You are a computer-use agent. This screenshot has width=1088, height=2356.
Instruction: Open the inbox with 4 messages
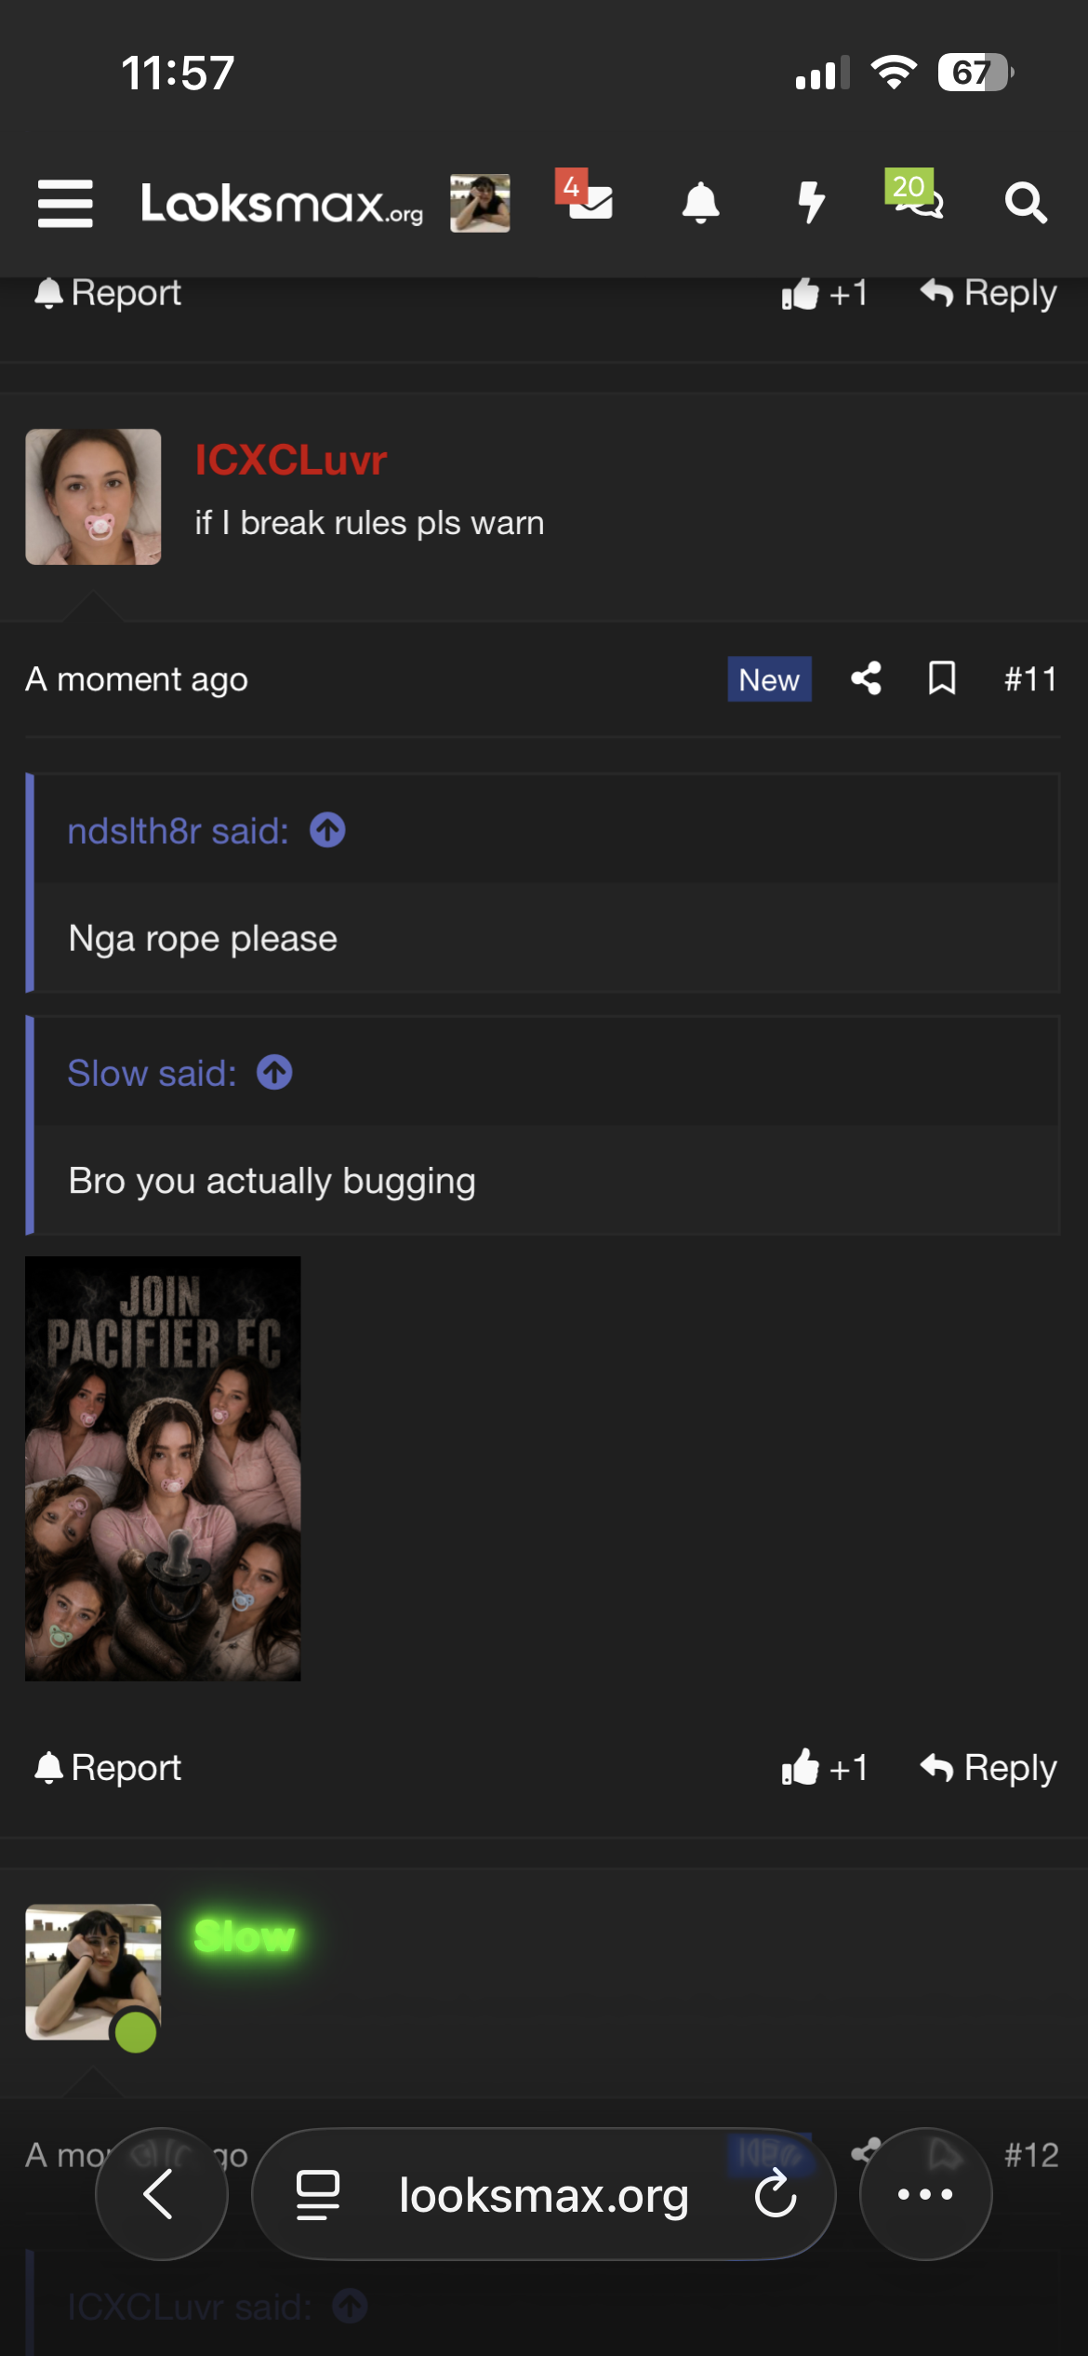point(586,195)
